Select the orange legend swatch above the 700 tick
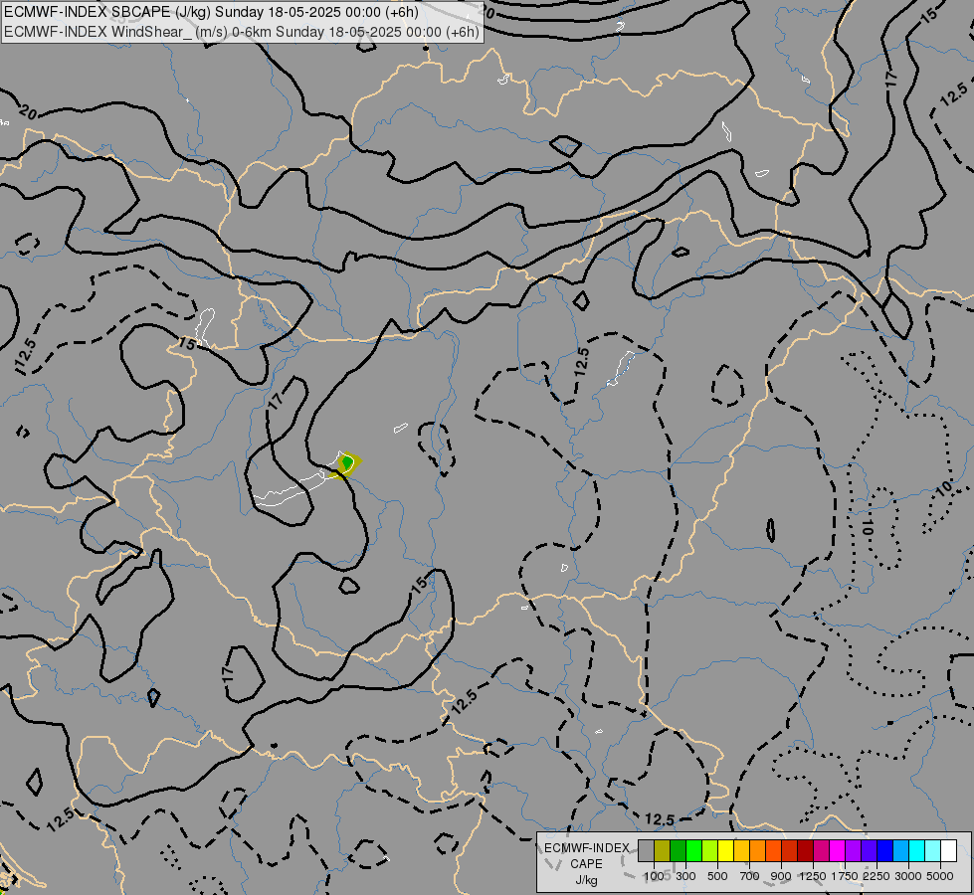The image size is (974, 895). click(757, 850)
